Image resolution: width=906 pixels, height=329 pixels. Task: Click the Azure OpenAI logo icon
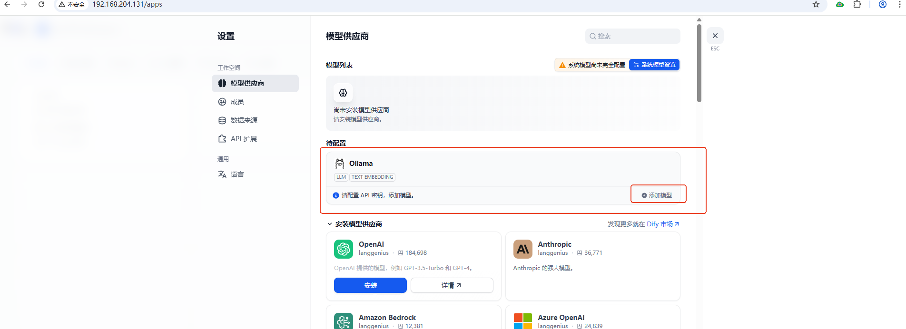point(522,321)
